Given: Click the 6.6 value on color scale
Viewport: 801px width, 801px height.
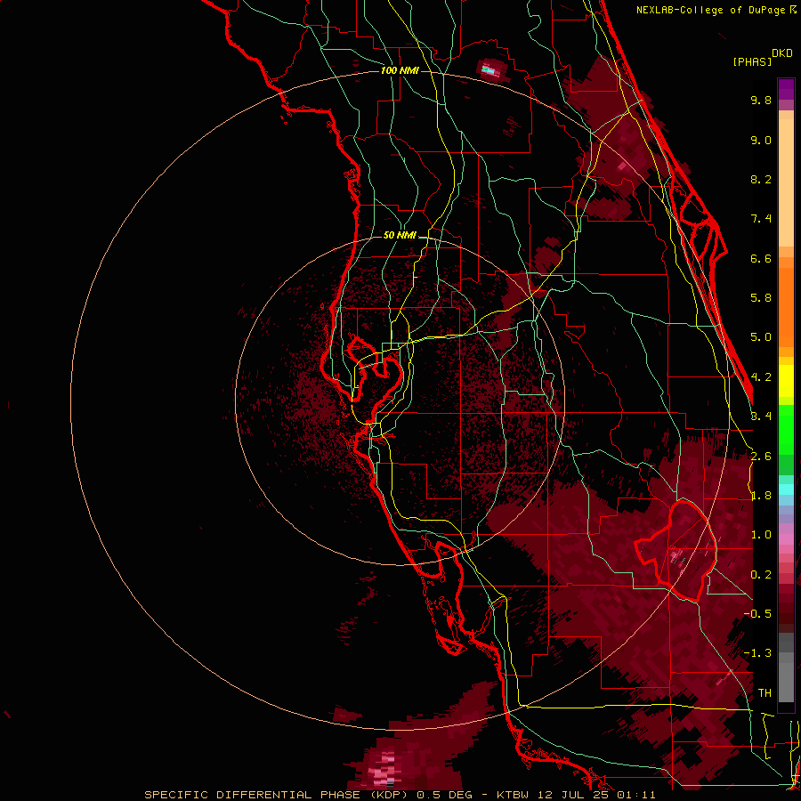Looking at the screenshot, I should (x=761, y=258).
